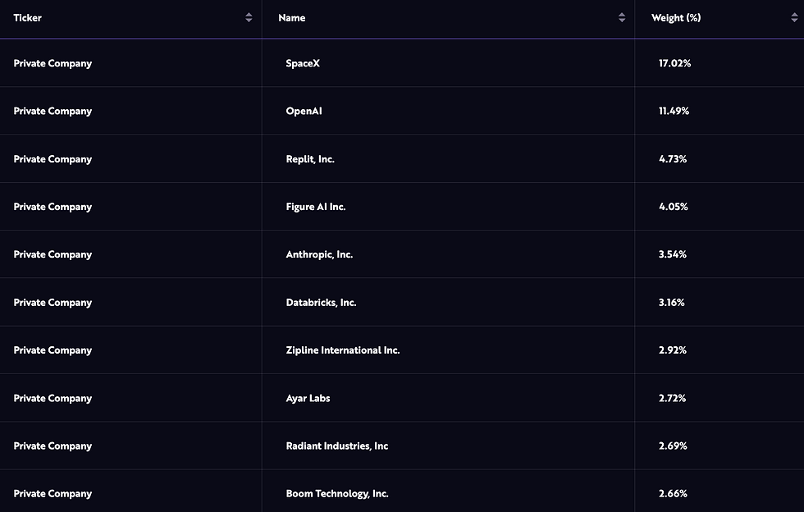This screenshot has width=804, height=512.
Task: Click the 3.54% weight value
Action: 673,254
